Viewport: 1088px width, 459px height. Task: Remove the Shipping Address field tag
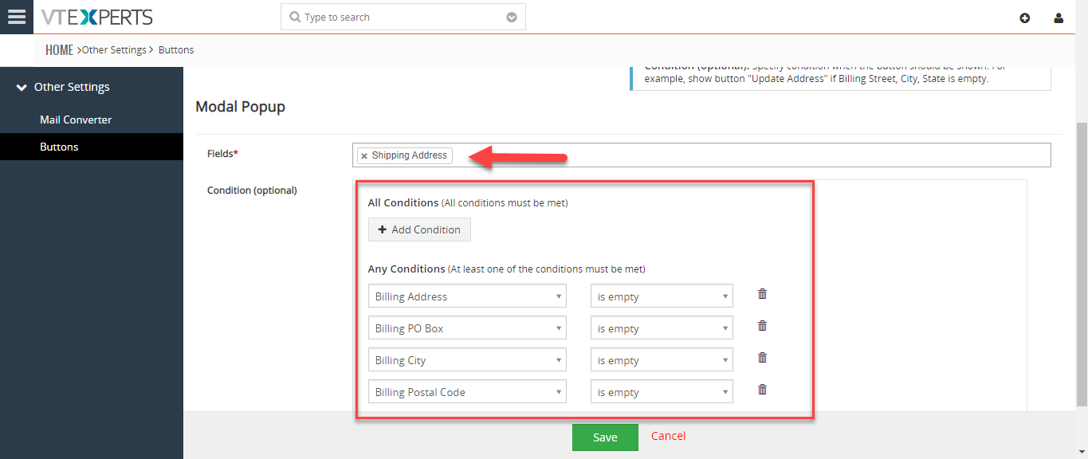[x=364, y=156]
